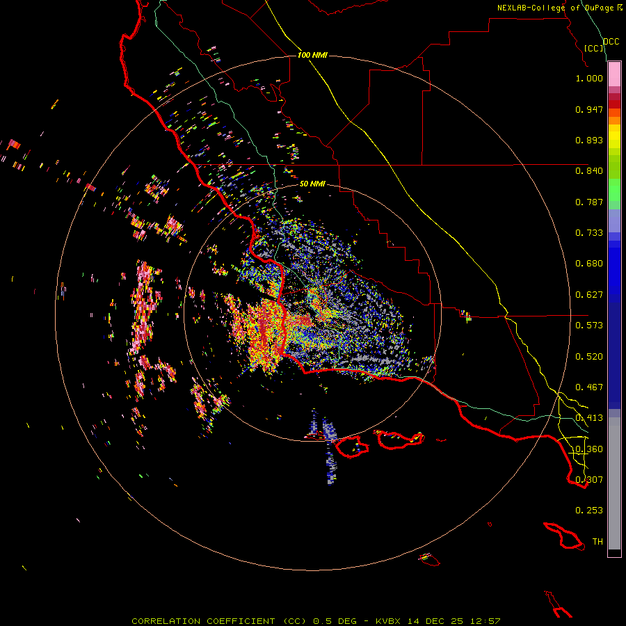Select the 0.360 legend value
This screenshot has width=626, height=626.
589,449
